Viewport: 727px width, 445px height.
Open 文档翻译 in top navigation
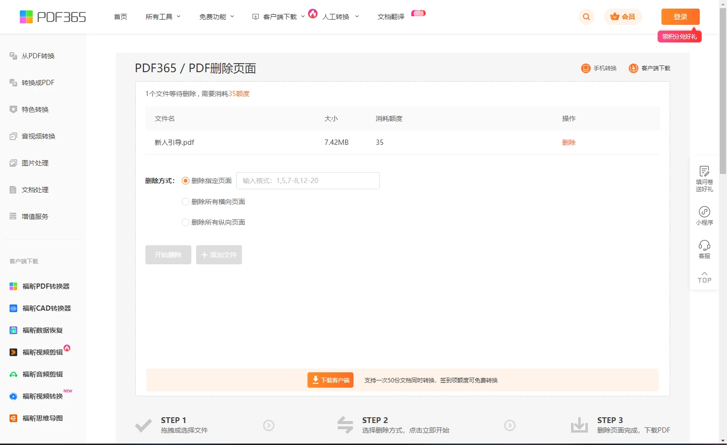click(x=391, y=17)
